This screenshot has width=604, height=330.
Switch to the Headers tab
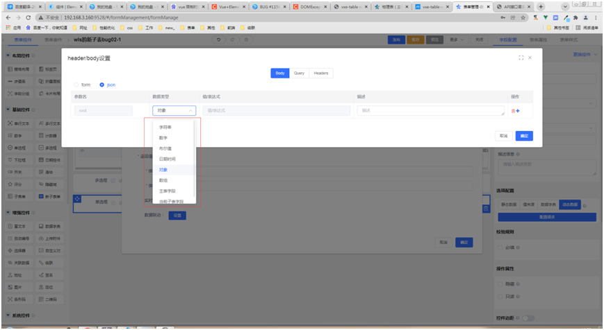click(320, 73)
